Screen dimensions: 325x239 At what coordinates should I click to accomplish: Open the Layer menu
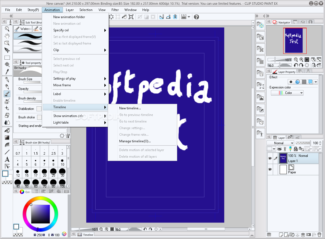click(70, 10)
